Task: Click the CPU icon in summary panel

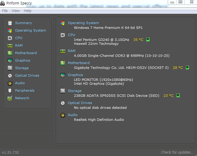Action: pos(63,35)
